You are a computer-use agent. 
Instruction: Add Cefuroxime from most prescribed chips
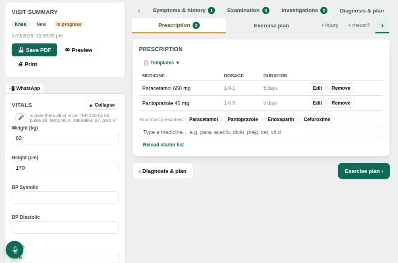click(317, 119)
